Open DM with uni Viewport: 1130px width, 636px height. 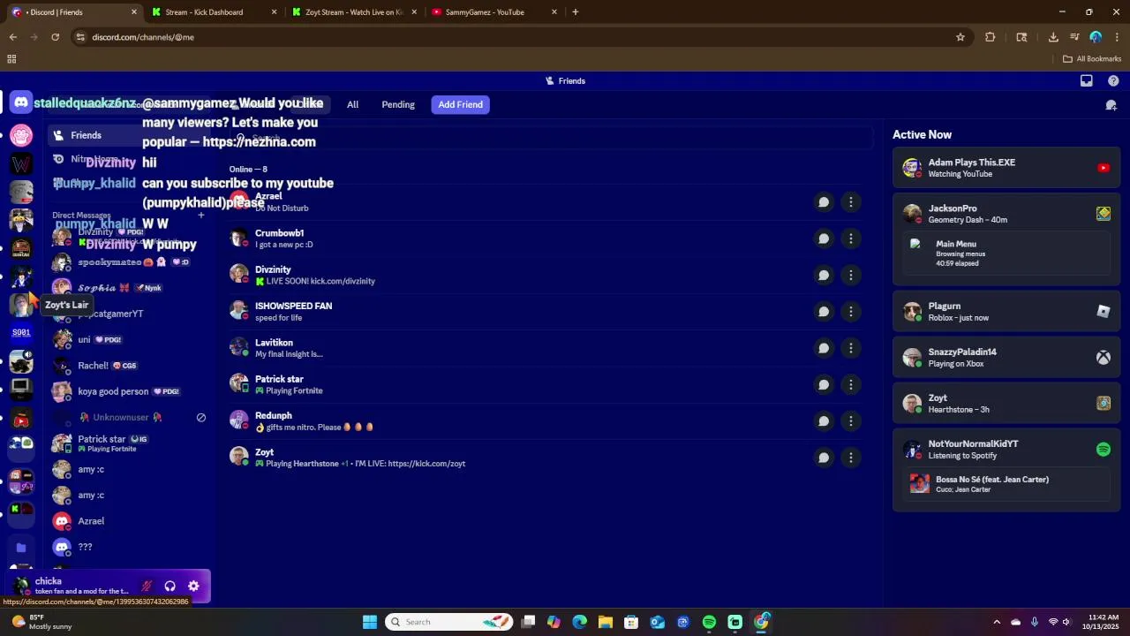129,339
